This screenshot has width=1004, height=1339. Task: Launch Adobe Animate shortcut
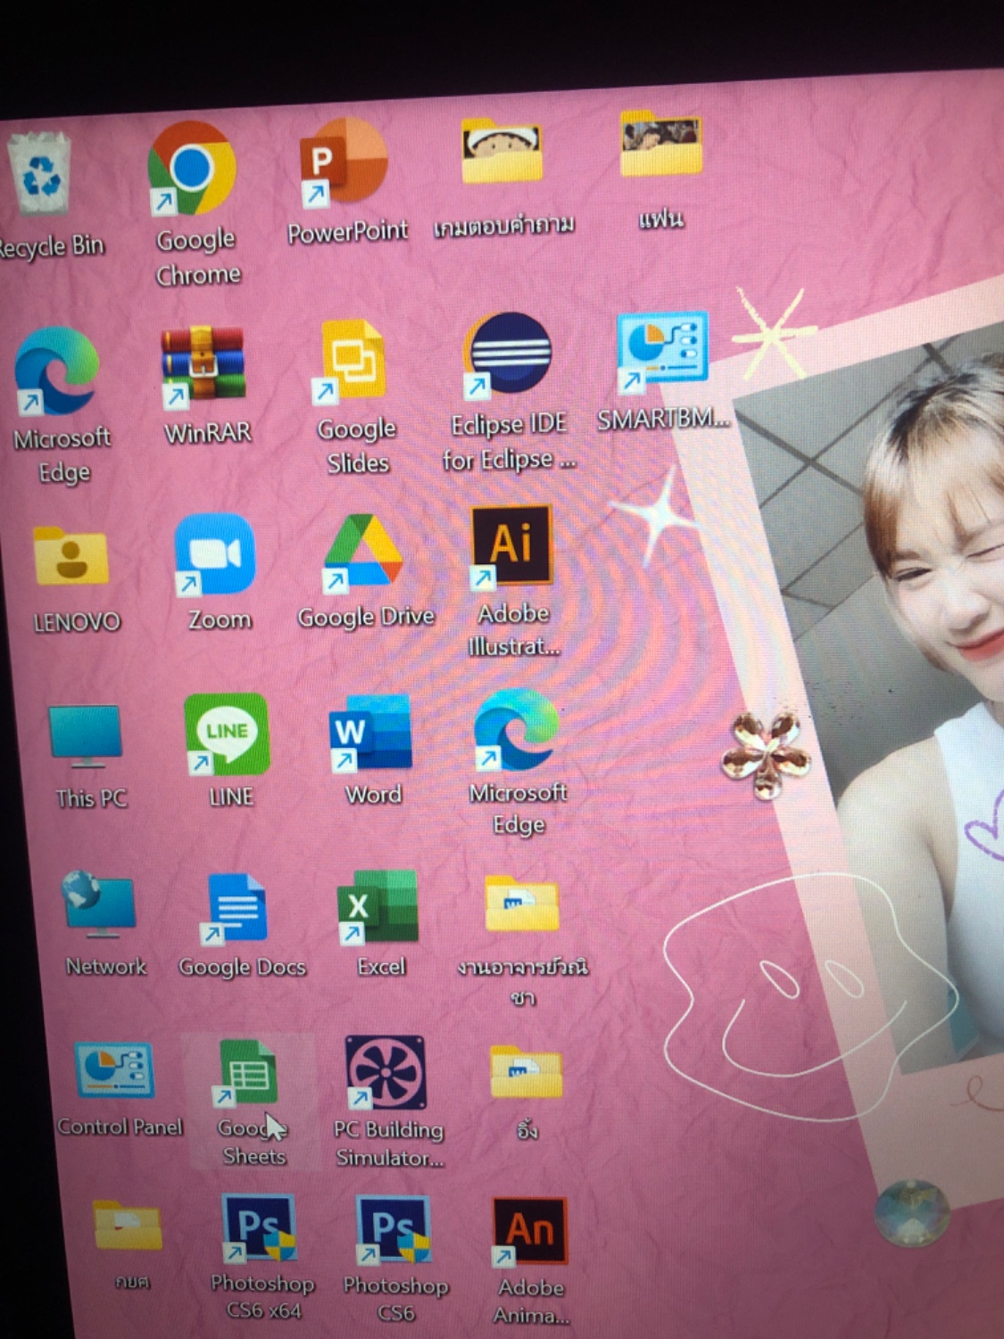pyautogui.click(x=529, y=1233)
